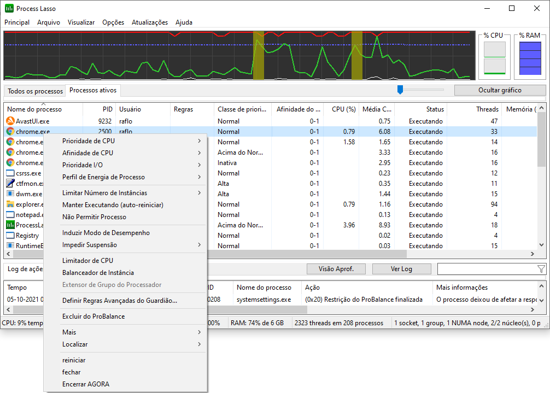Expand Perfil de Energia de Processo submenu
Viewport: 550px width, 393px height.
[199, 177]
